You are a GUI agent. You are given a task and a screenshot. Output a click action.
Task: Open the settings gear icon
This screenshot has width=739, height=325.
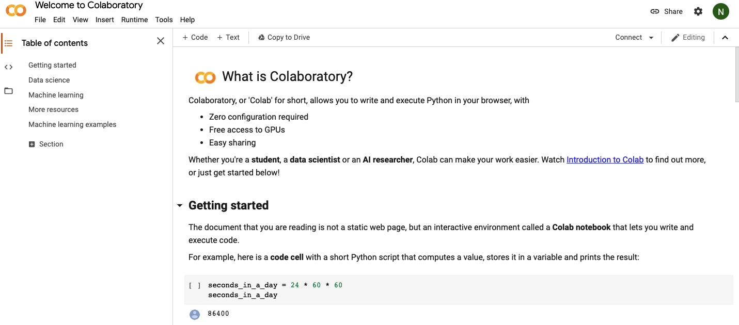click(698, 11)
